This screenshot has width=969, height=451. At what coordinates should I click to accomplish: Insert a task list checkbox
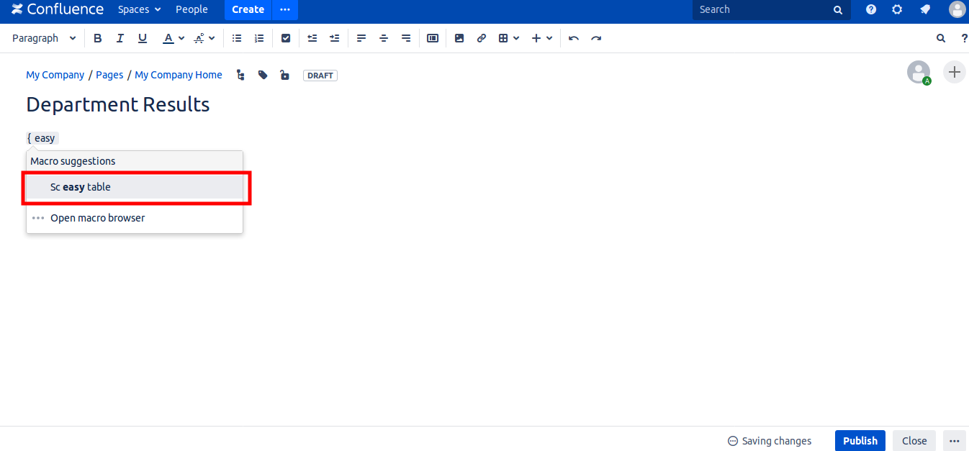coord(286,38)
